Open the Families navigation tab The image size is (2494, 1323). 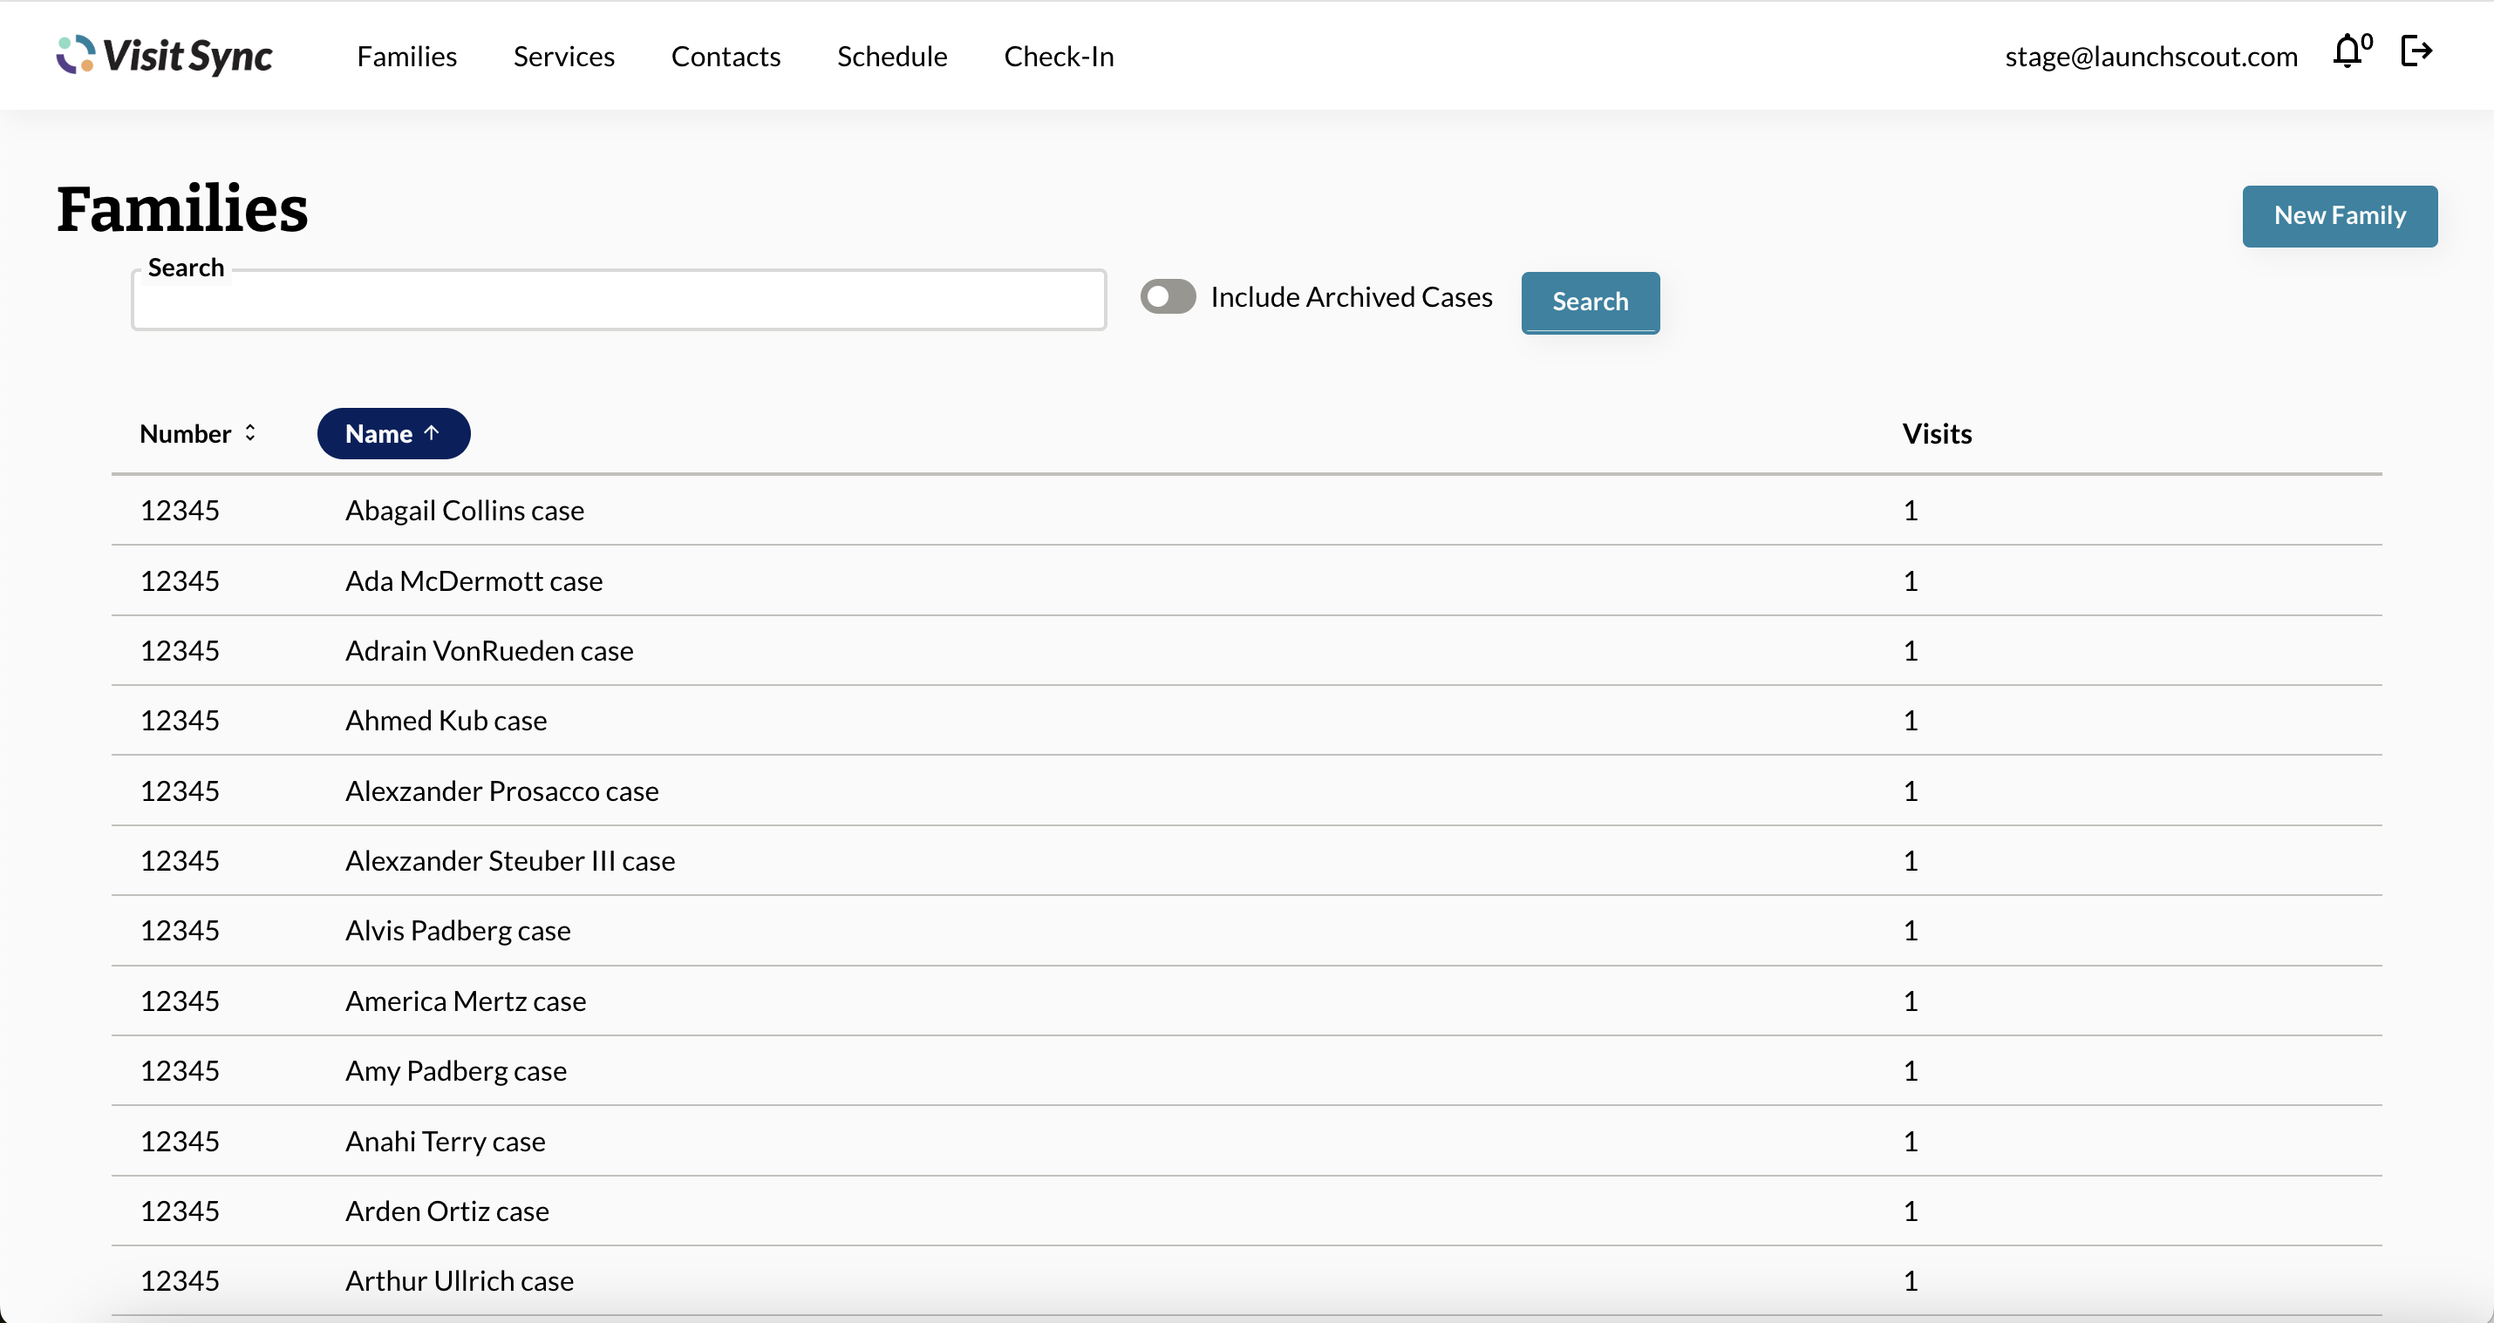coord(406,56)
